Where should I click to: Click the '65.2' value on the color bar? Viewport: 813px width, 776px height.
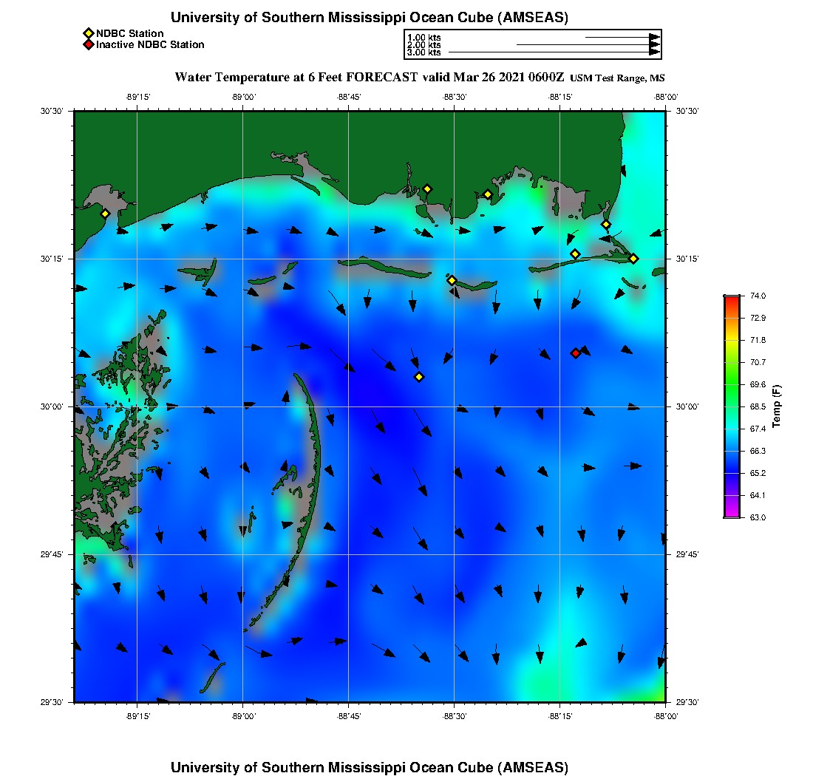tap(758, 473)
